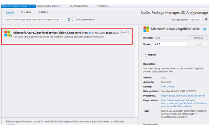Open the Program.cs tab
The width and height of the screenshot is (209, 128).
(x=103, y=6)
